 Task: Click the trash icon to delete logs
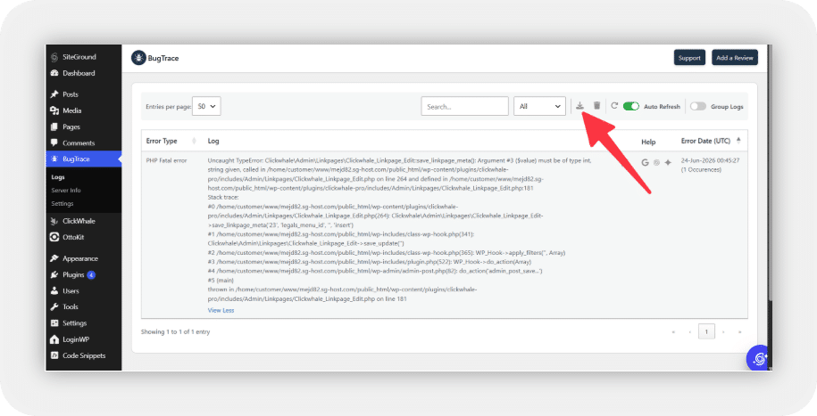(x=597, y=106)
